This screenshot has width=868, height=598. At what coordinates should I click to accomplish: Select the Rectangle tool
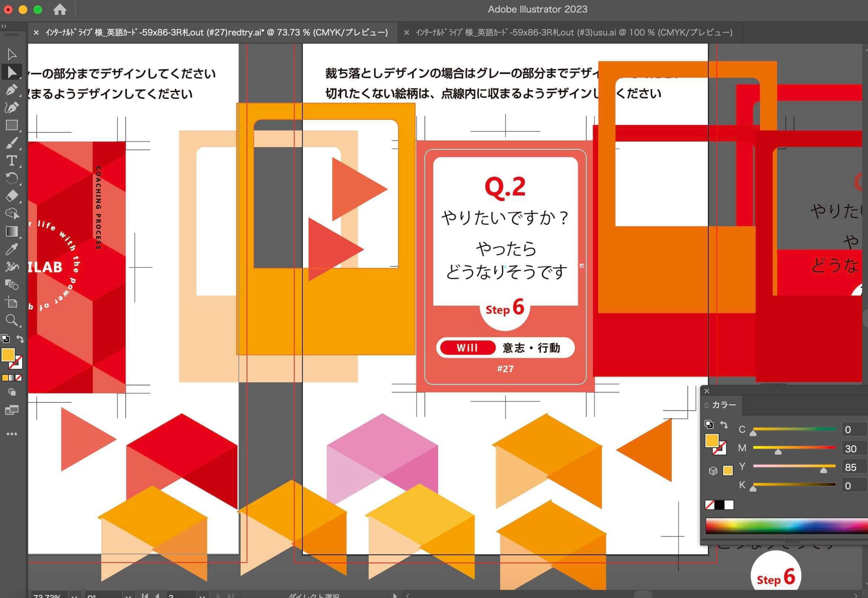11,125
